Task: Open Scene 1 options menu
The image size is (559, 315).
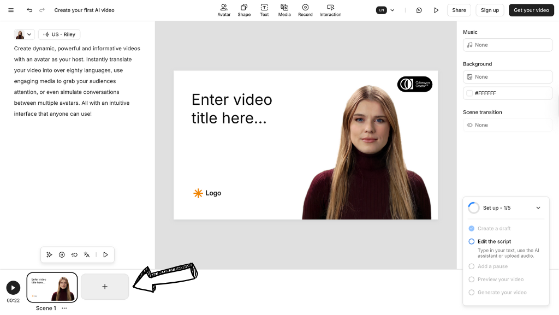Action: (64, 308)
